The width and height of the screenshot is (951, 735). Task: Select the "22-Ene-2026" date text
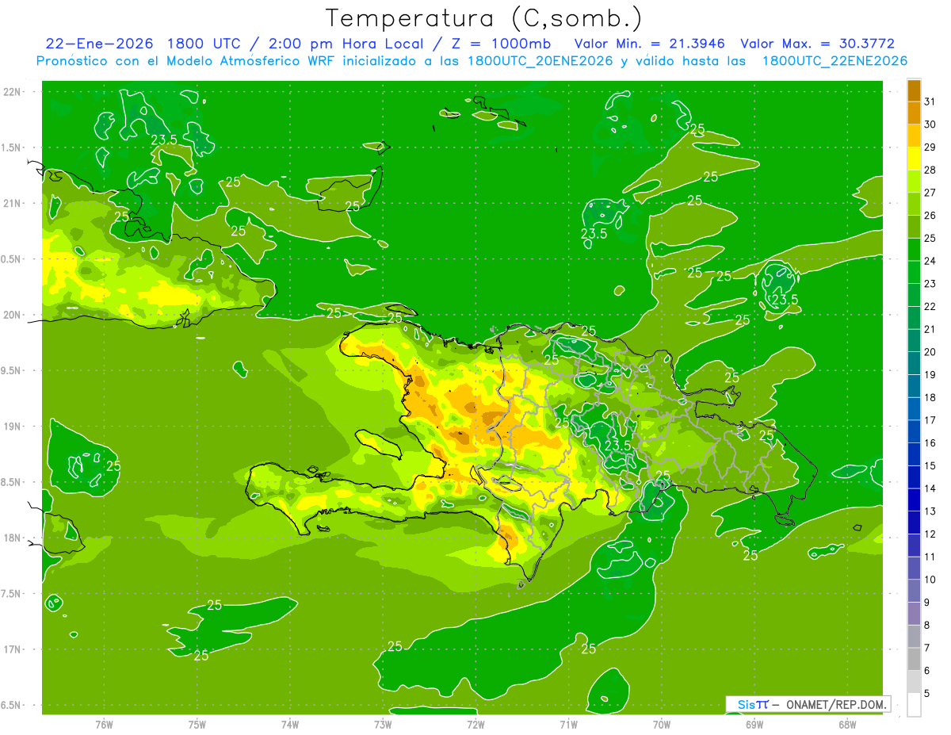(99, 44)
